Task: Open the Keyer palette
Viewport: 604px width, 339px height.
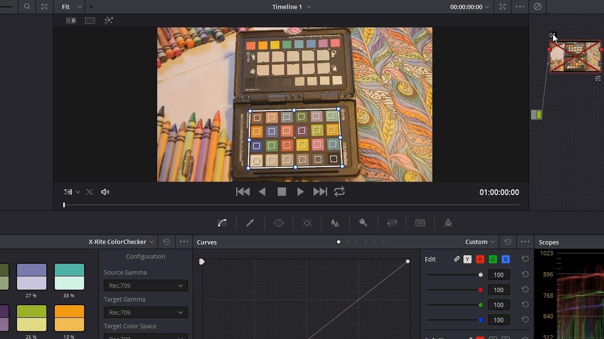Action: point(363,223)
